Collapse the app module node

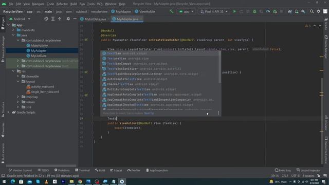(9, 25)
